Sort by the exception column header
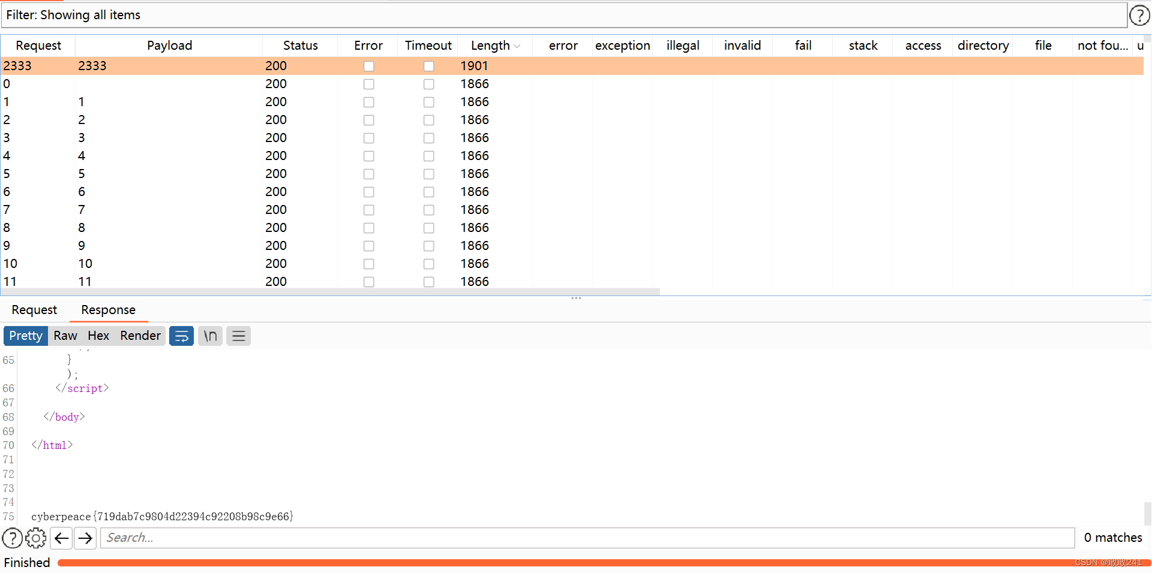 pos(623,46)
